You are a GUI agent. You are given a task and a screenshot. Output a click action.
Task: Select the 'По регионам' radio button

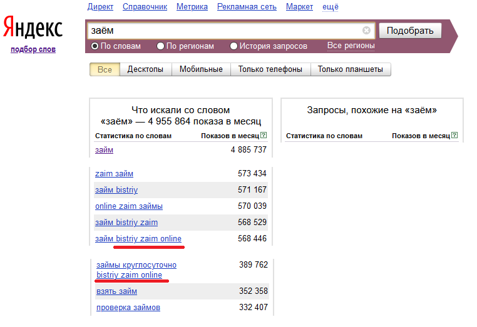point(160,46)
